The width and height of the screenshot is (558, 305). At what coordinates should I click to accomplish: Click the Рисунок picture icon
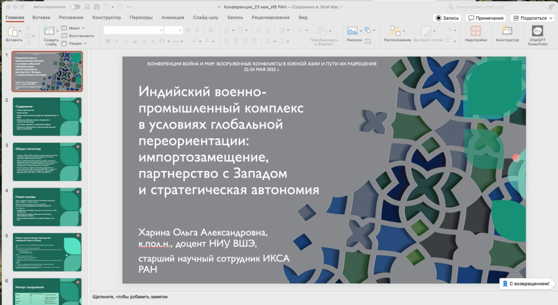point(352,31)
